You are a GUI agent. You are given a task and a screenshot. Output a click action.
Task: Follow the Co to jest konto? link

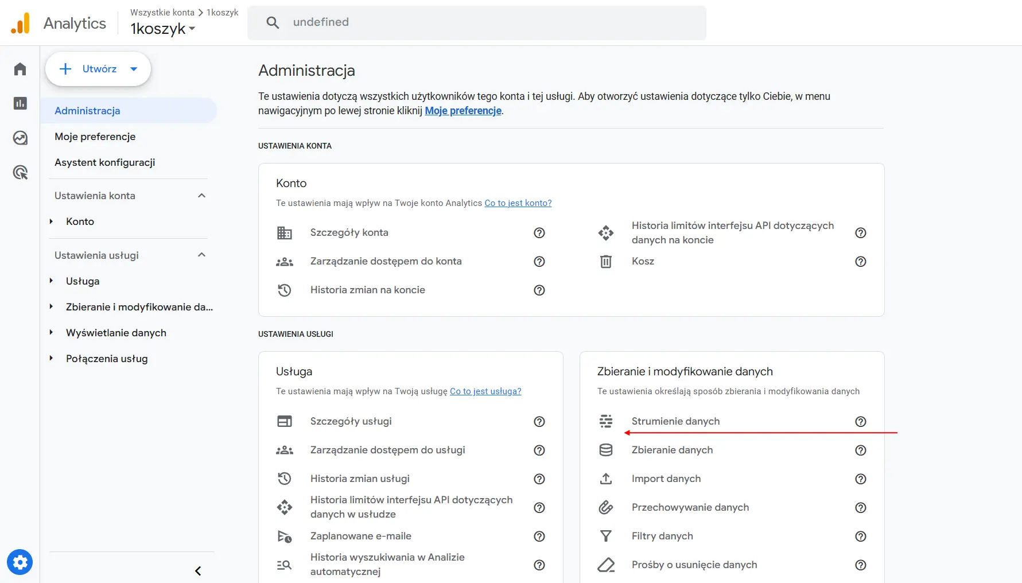coord(518,203)
